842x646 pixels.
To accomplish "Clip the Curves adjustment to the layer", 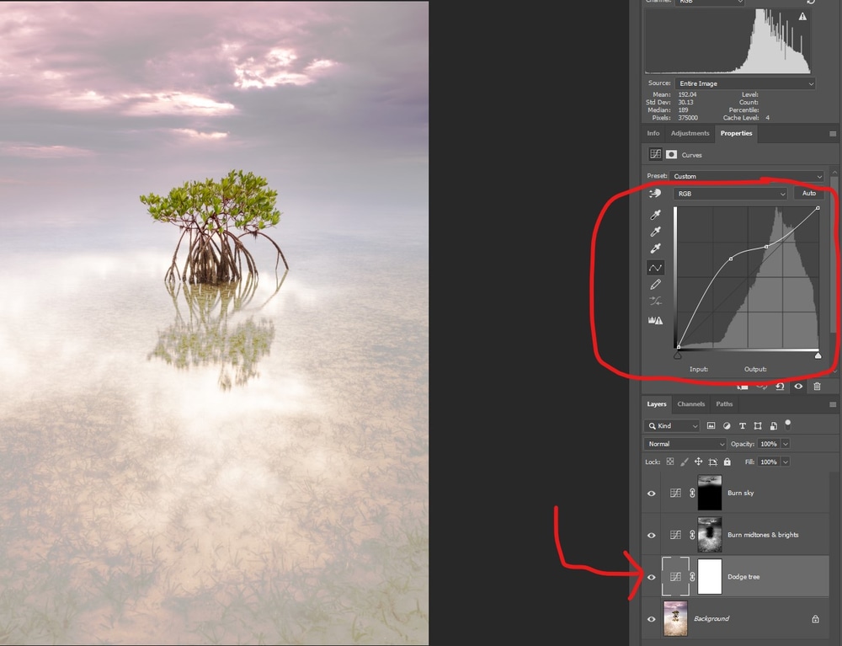I will coord(743,386).
